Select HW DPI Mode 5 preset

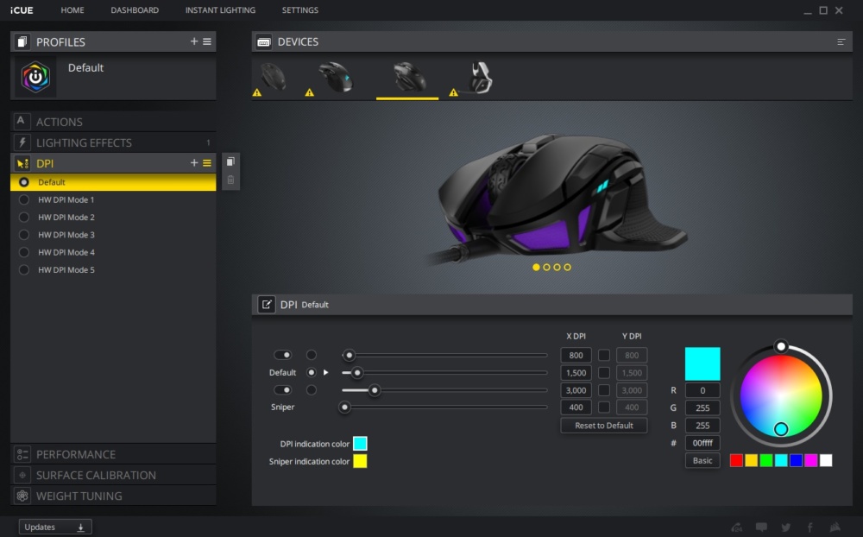pos(113,270)
